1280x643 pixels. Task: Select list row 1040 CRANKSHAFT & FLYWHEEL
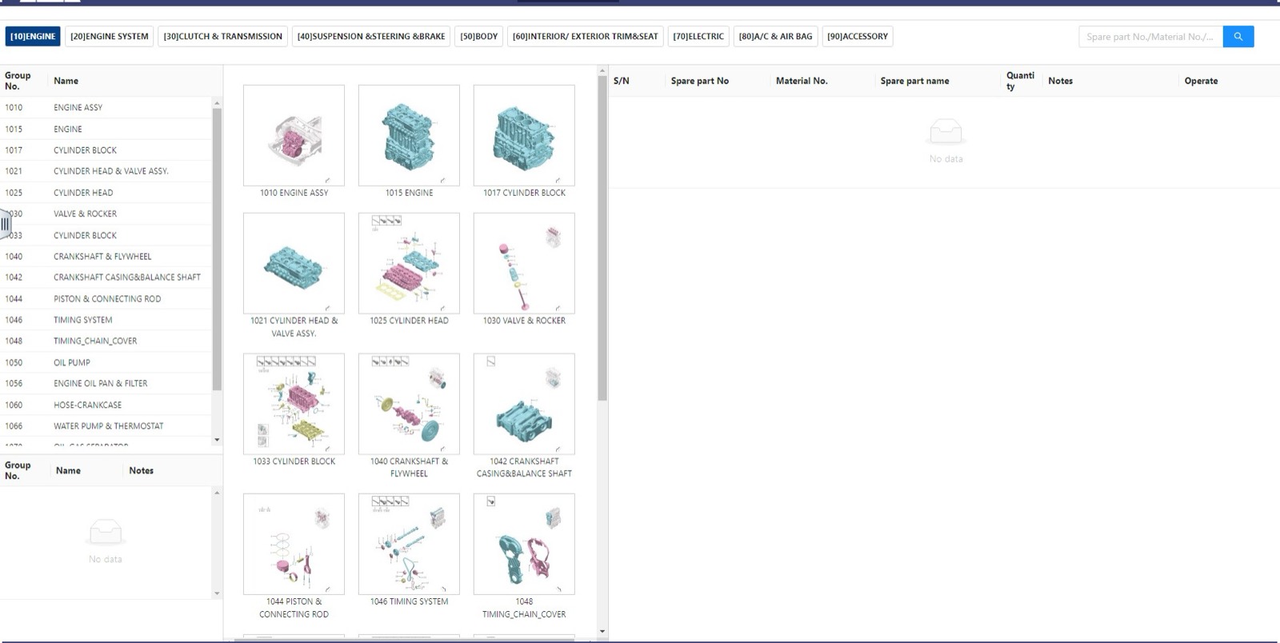pyautogui.click(x=106, y=256)
